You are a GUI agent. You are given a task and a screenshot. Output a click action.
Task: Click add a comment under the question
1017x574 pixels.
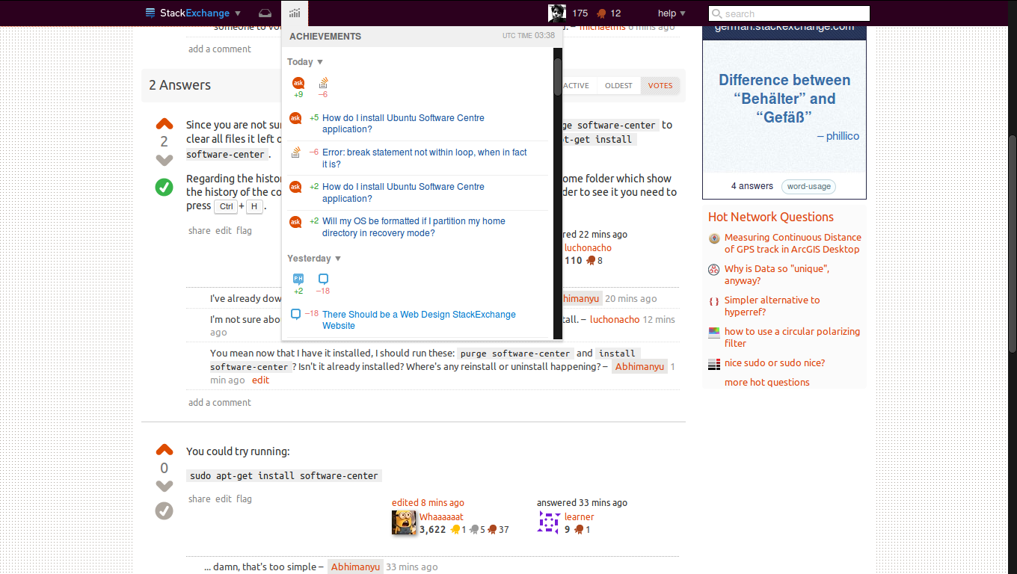pyautogui.click(x=220, y=49)
